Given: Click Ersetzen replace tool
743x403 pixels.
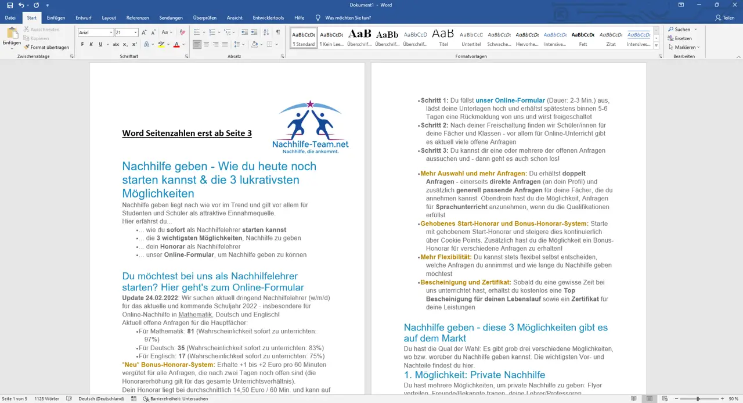Looking at the screenshot, I should point(679,38).
